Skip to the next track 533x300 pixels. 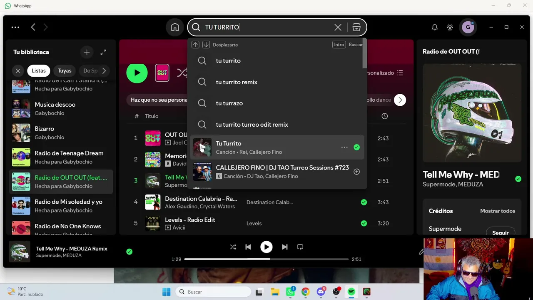(284, 247)
